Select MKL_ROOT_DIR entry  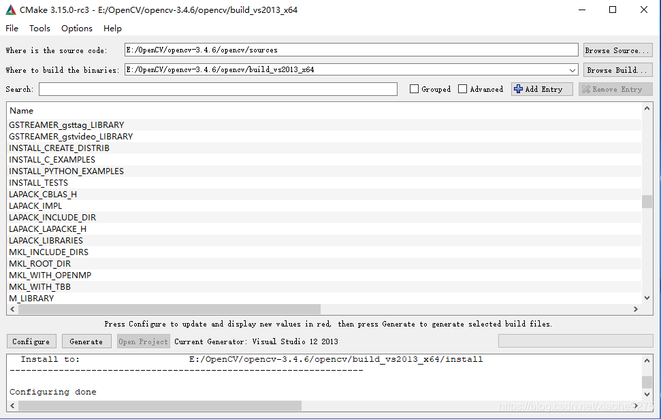pyautogui.click(x=325, y=264)
